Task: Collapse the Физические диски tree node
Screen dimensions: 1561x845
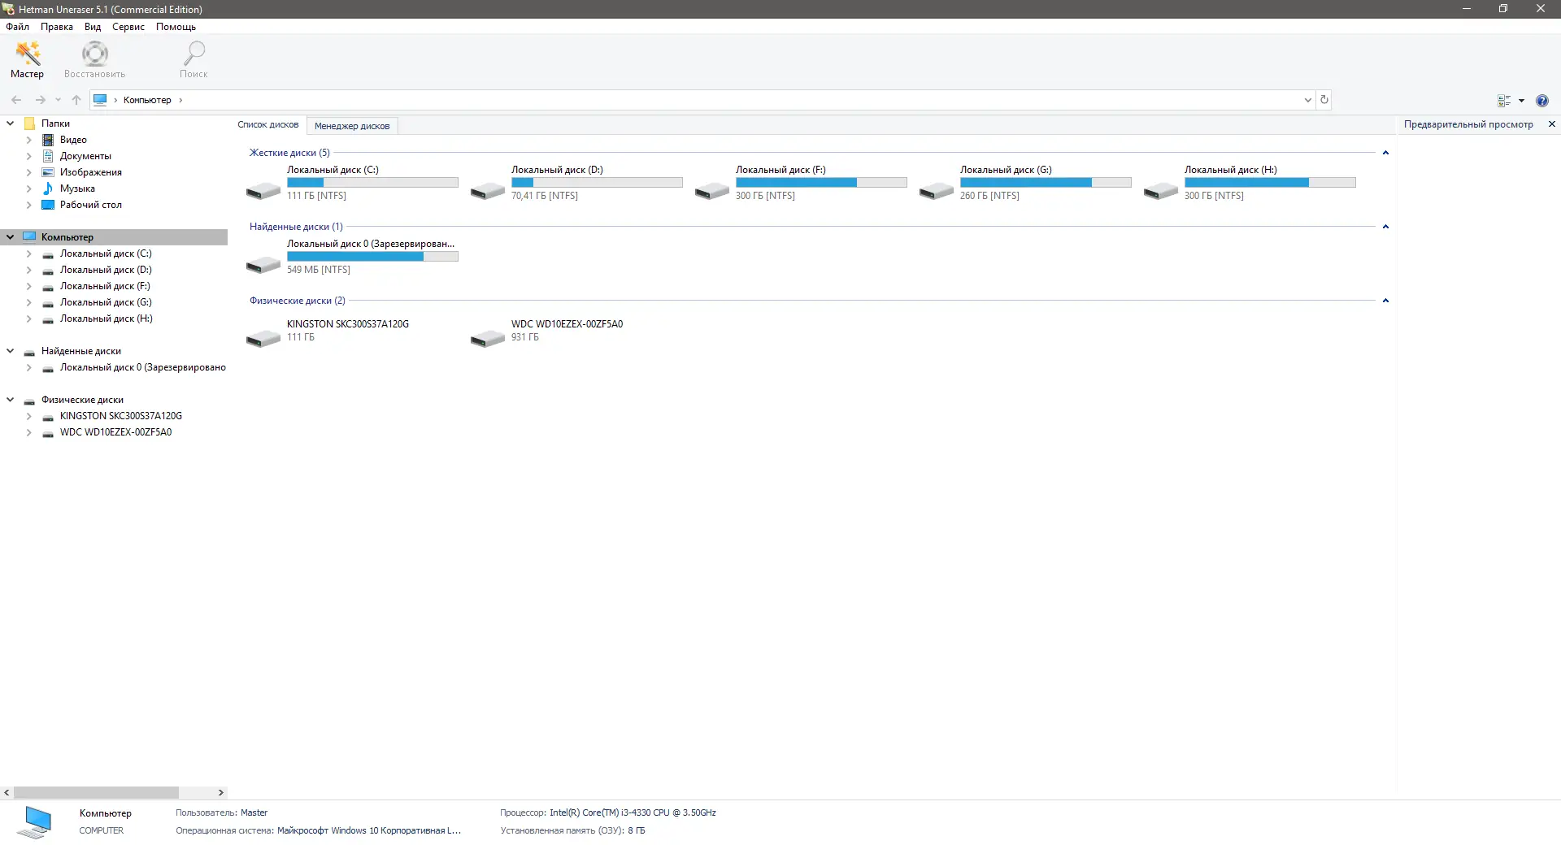Action: (x=11, y=400)
